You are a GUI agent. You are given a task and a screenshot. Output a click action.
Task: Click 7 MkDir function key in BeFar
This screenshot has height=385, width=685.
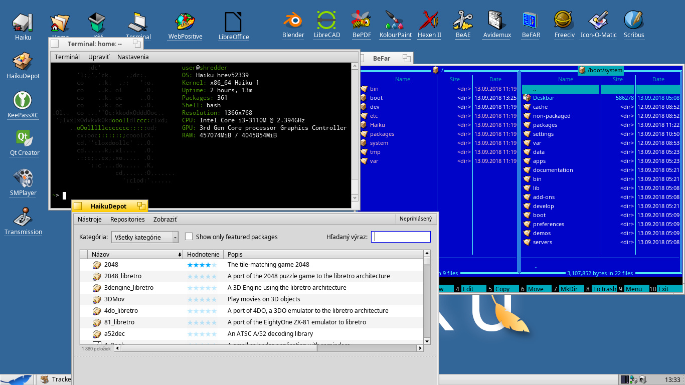567,289
